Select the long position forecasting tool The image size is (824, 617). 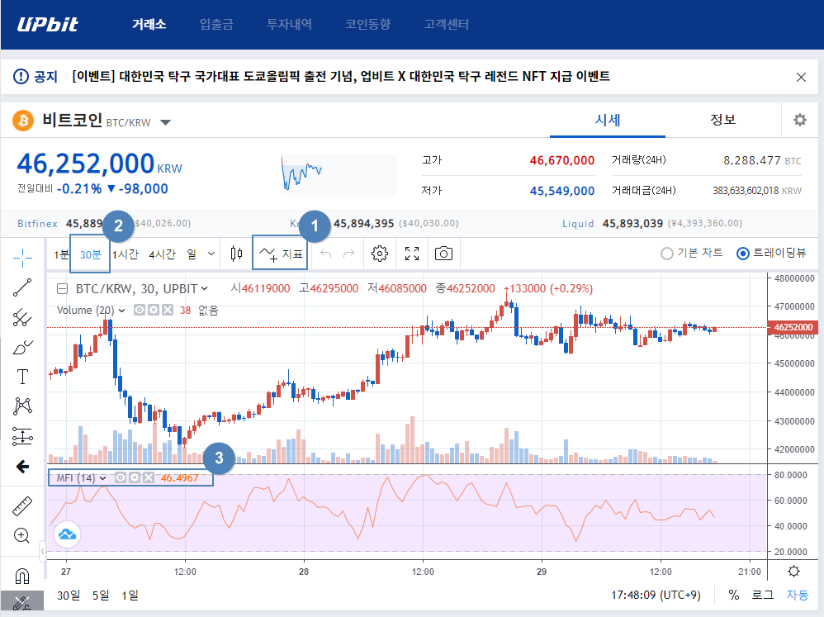tap(22, 436)
